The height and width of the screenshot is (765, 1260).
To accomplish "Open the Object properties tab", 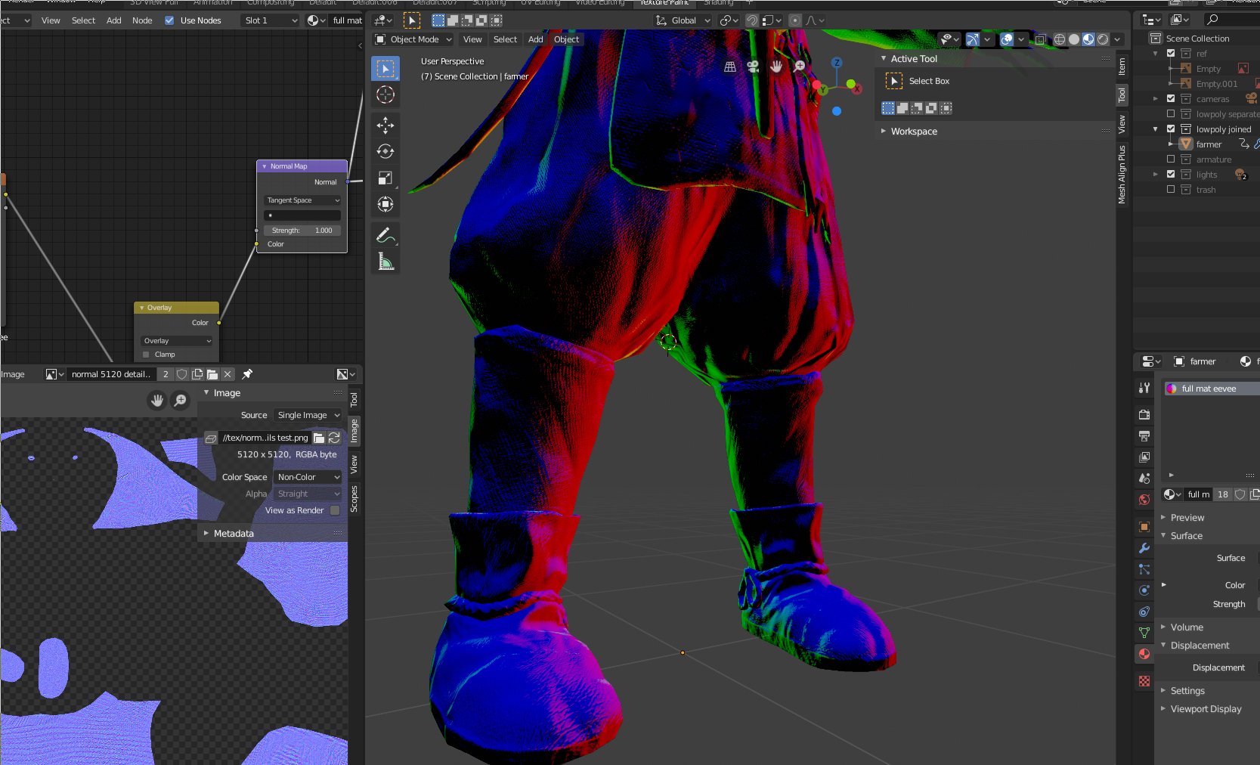I will pos(1144,527).
